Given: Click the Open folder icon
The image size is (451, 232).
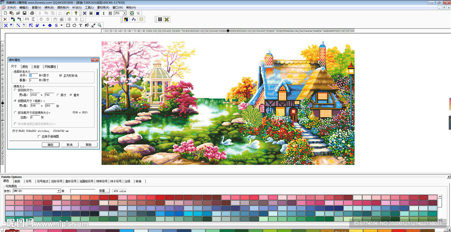Looking at the screenshot, I should coord(18,13).
